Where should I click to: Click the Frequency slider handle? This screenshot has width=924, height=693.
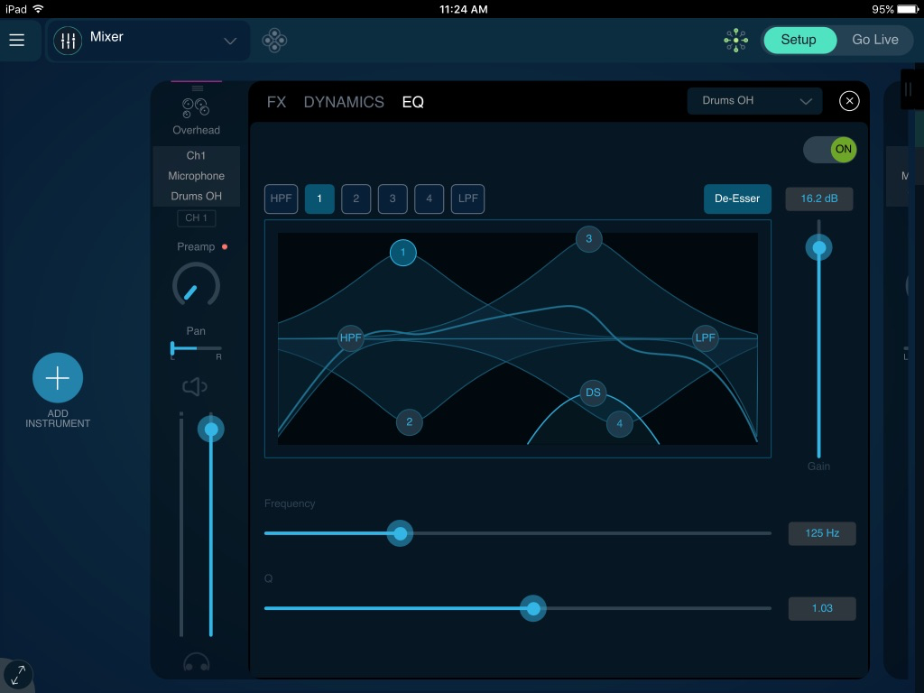(x=400, y=533)
